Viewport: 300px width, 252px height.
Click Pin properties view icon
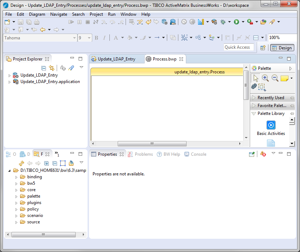pos(252,154)
